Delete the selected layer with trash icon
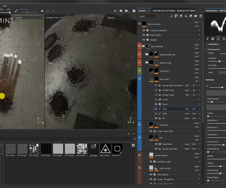This screenshot has width=226, height=188. point(201,16)
